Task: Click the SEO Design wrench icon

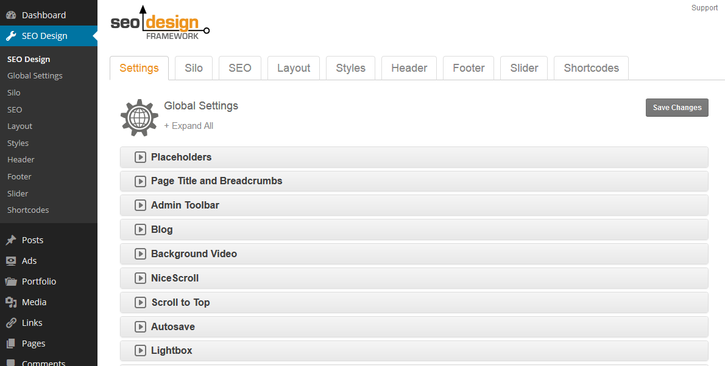Action: tap(11, 36)
